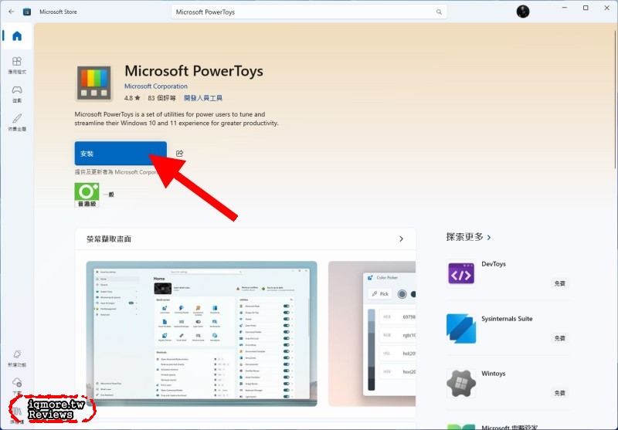
Task: Click the 4.8 star rating
Action: 132,98
